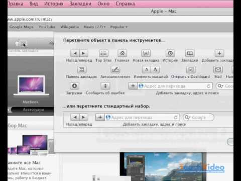Click the large A in Изменить масштаб
Screen dimensions: 241x181
155,69
